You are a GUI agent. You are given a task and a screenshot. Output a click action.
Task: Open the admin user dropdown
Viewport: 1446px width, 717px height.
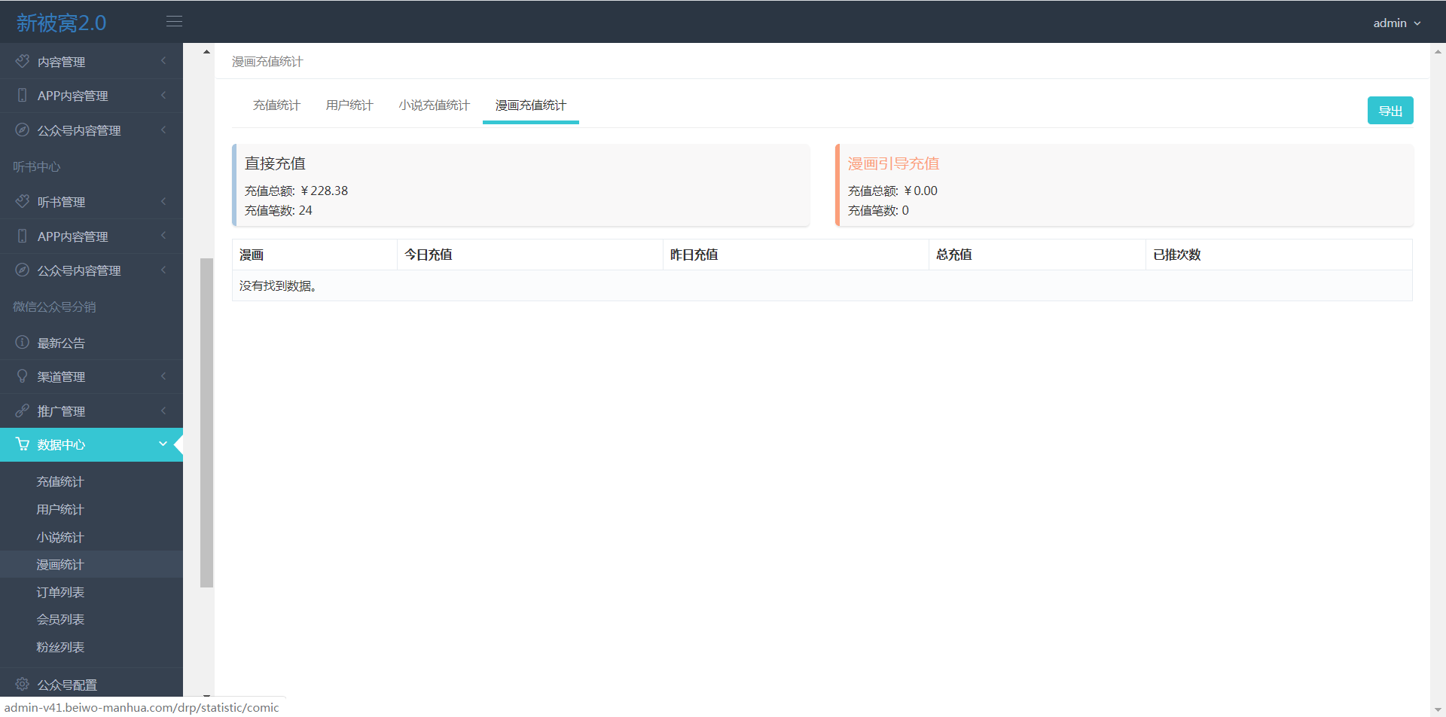1397,23
